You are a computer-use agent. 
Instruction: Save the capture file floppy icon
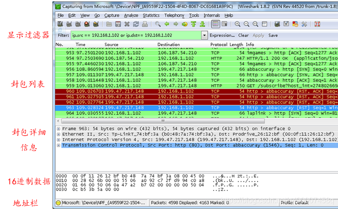[x=118, y=24]
